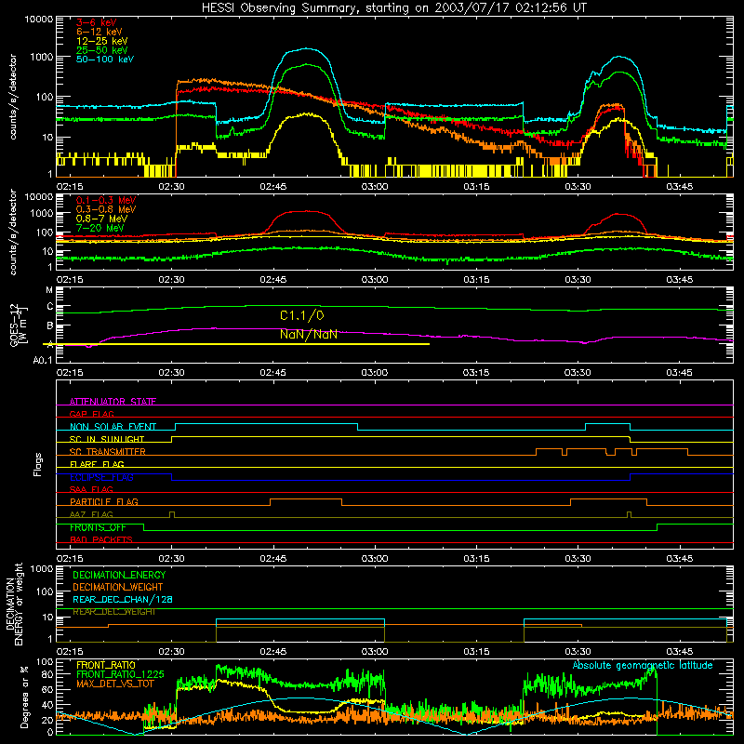Click the 'DECIMATION ENERGY or weight' axis label
Image resolution: width=744 pixels, height=744 pixels.
[x=14, y=604]
